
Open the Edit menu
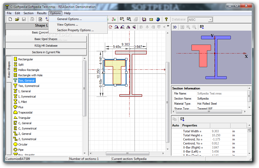point(17,13)
